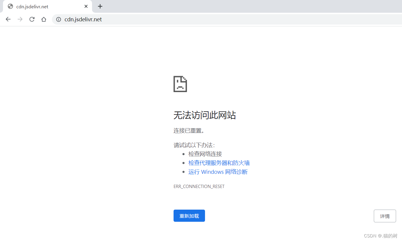This screenshot has width=402, height=241.
Task: Click the 详情 details button
Action: (385, 216)
